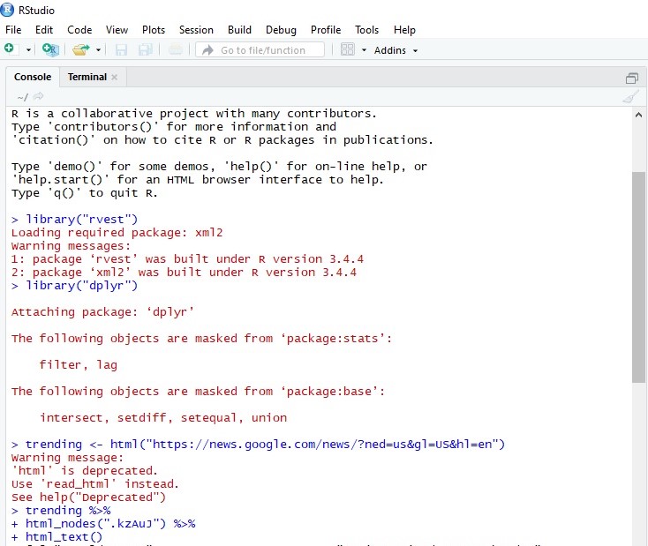Click the Save all documents icon
648x546 pixels.
pyautogui.click(x=145, y=50)
